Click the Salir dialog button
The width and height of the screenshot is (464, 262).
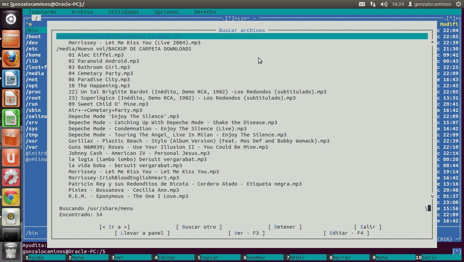368,227
